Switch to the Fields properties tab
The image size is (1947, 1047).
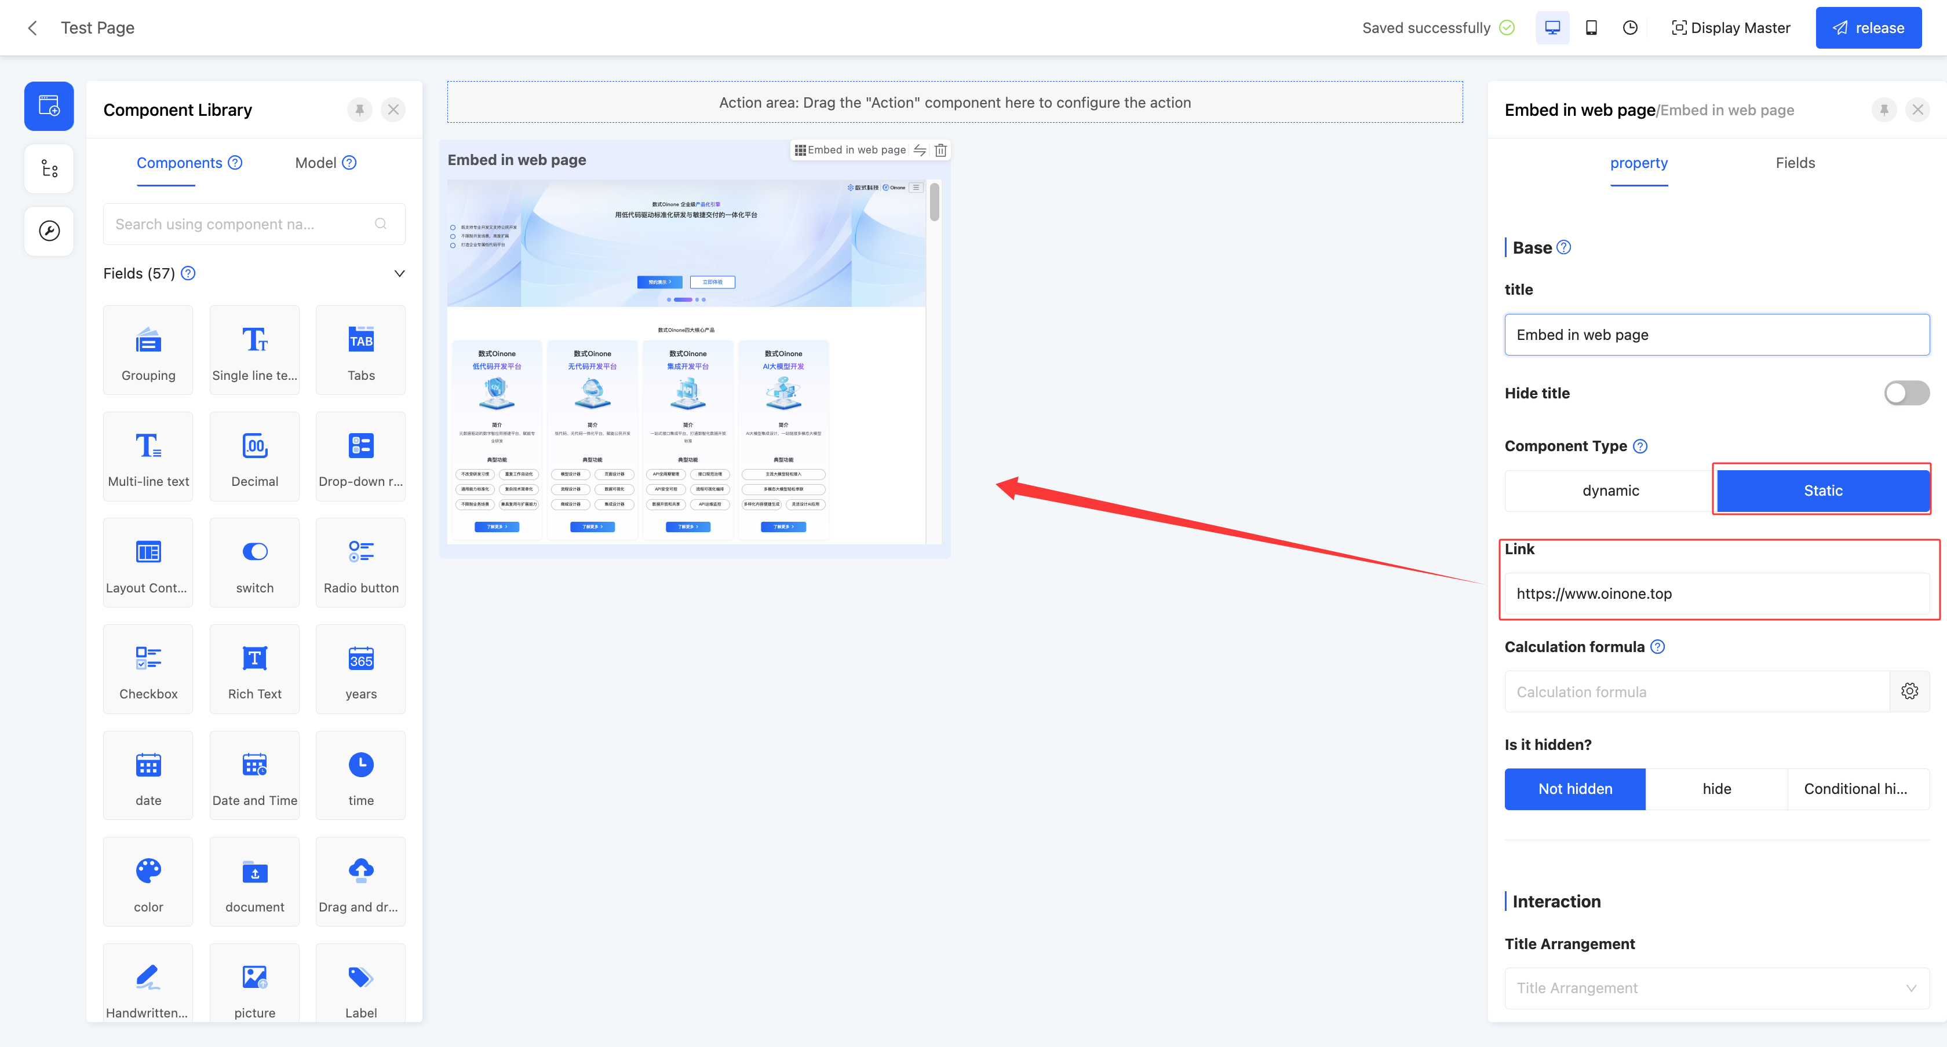(1795, 163)
